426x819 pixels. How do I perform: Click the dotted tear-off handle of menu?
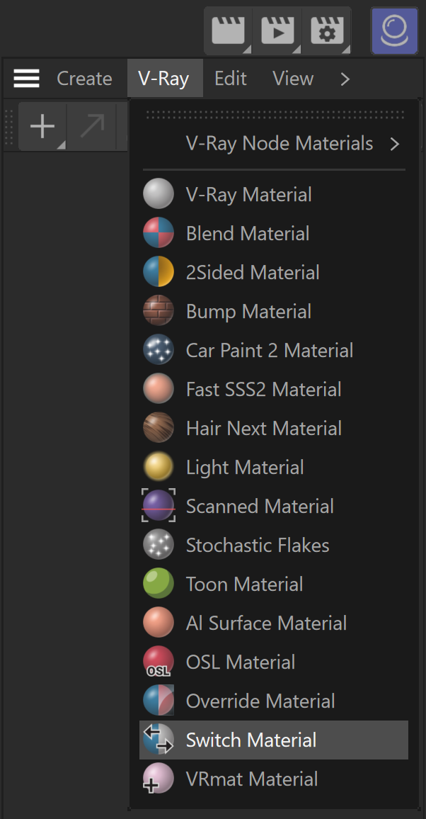[275, 115]
